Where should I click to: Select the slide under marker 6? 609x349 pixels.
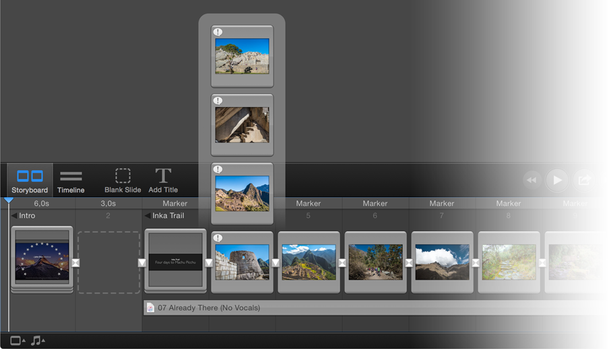point(376,262)
